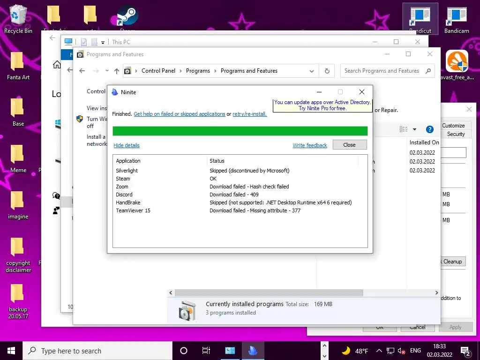The width and height of the screenshot is (480, 360).
Task: Click Try Ninite Pro for free tooltip
Action: tap(322, 105)
